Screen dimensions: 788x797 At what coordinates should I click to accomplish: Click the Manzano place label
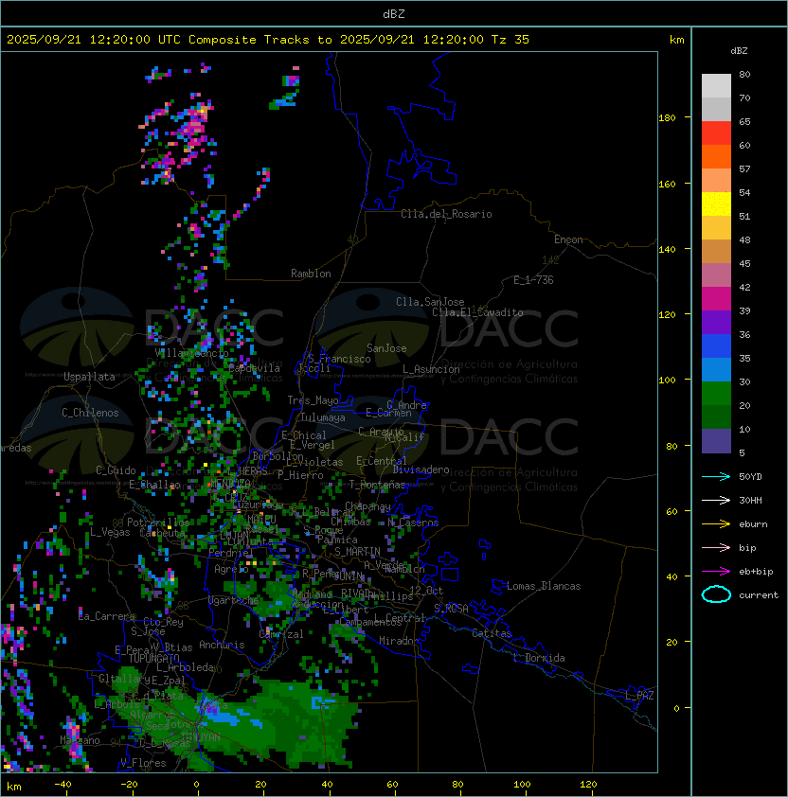pos(80,740)
